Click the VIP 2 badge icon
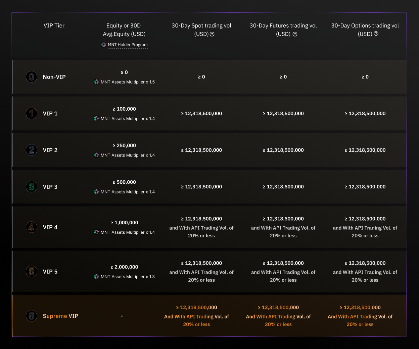Image resolution: width=419 pixels, height=349 pixels. click(x=31, y=150)
